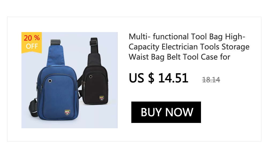Viewport: 268px width, 155px height.
Task: Click the "Capacity Electrician Tools Storage" title line
Action: click(x=189, y=47)
